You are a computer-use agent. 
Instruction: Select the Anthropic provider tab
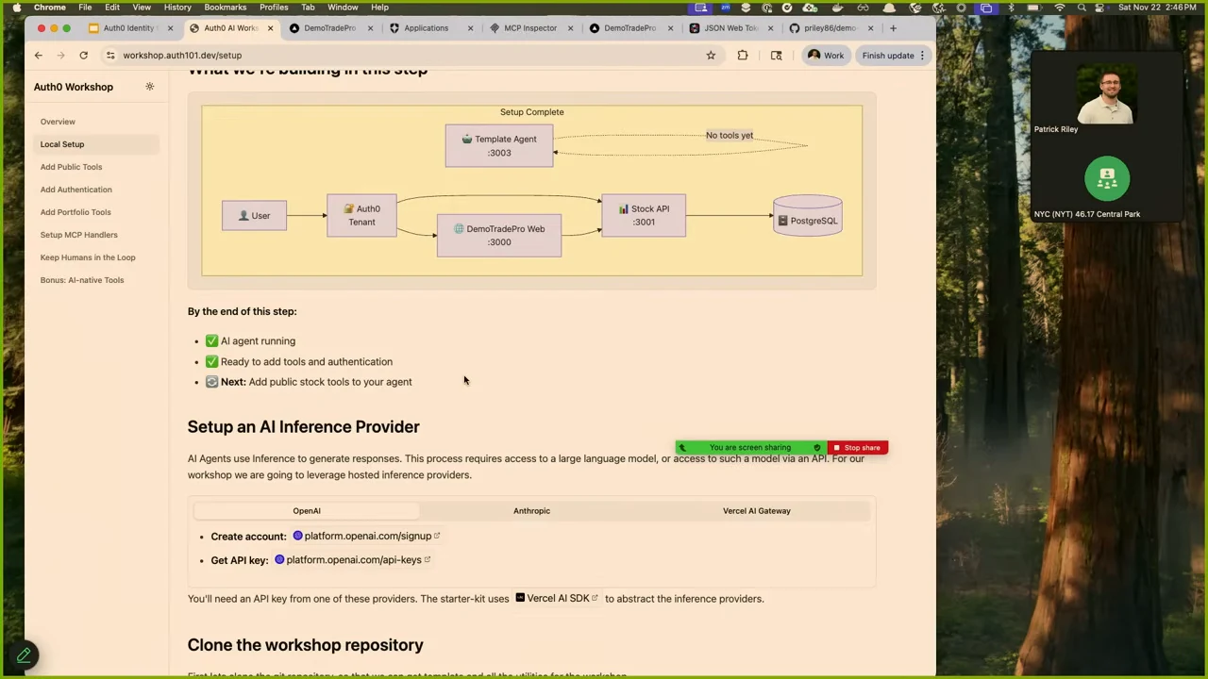(531, 511)
